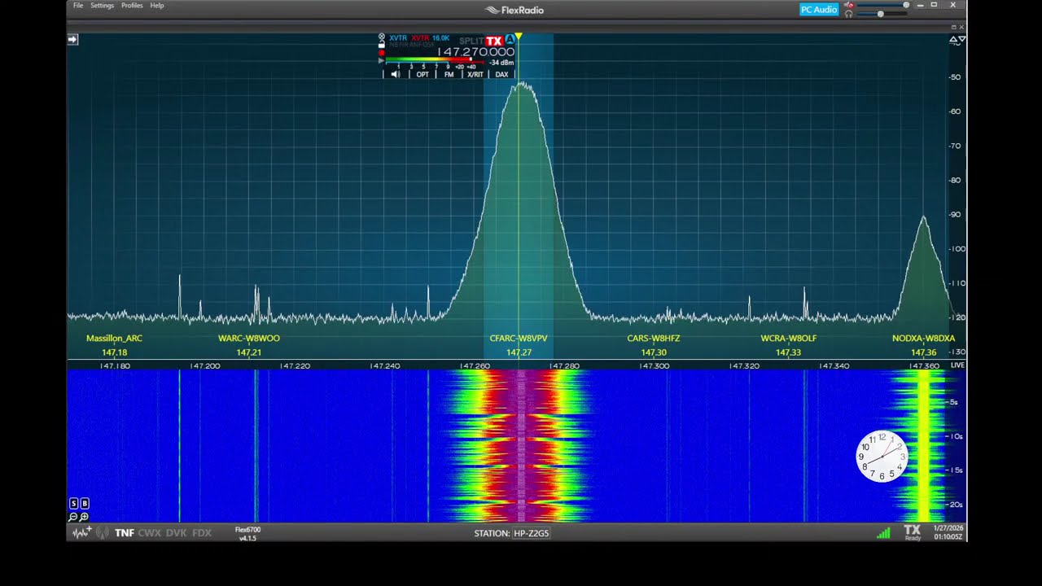Toggle the CWX button

[x=150, y=533]
